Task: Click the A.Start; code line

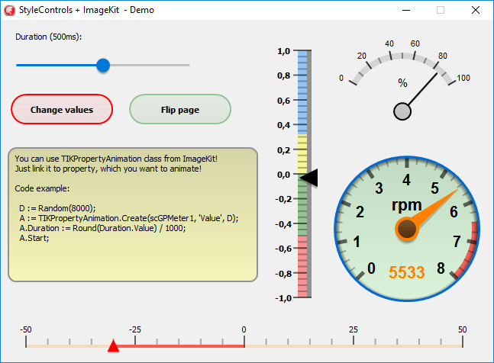Action: 34,238
